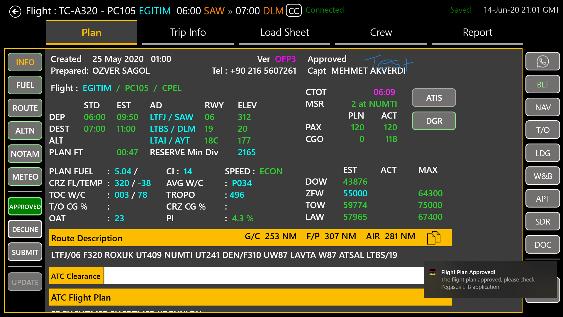The width and height of the screenshot is (563, 317).
Task: Open the Report tab
Action: point(477,33)
